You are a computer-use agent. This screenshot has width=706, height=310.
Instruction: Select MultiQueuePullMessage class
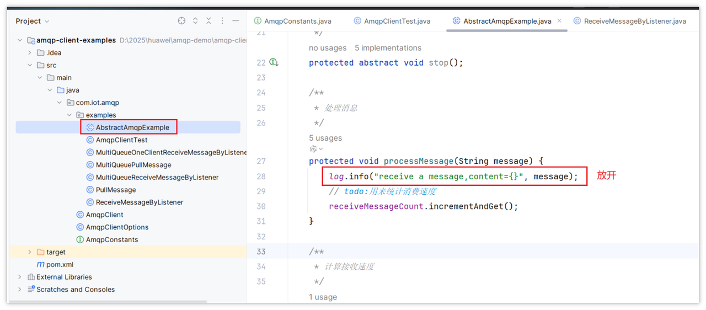133,165
